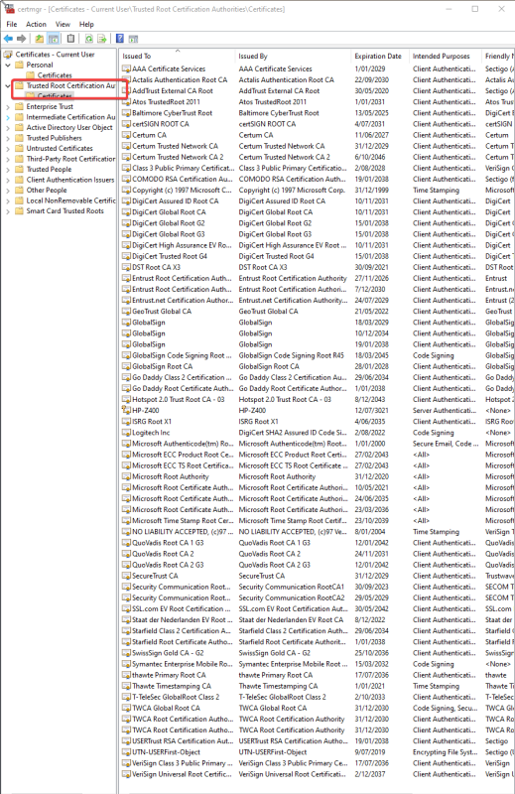Click certificate icon beside Microsoft Root Authority
Image resolution: width=515 pixels, height=794 pixels.
click(x=127, y=476)
